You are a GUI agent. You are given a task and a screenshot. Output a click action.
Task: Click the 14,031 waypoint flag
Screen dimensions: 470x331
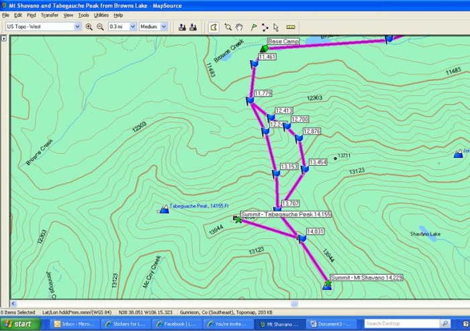(302, 238)
